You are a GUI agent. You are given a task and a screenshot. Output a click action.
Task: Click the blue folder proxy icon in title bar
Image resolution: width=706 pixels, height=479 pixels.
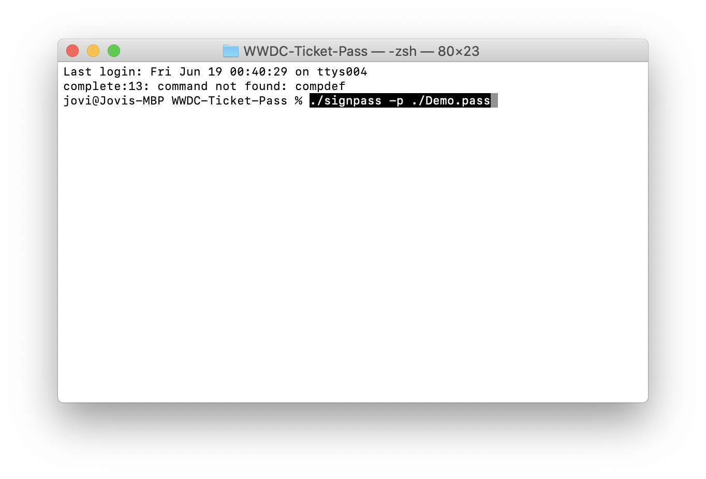(231, 51)
